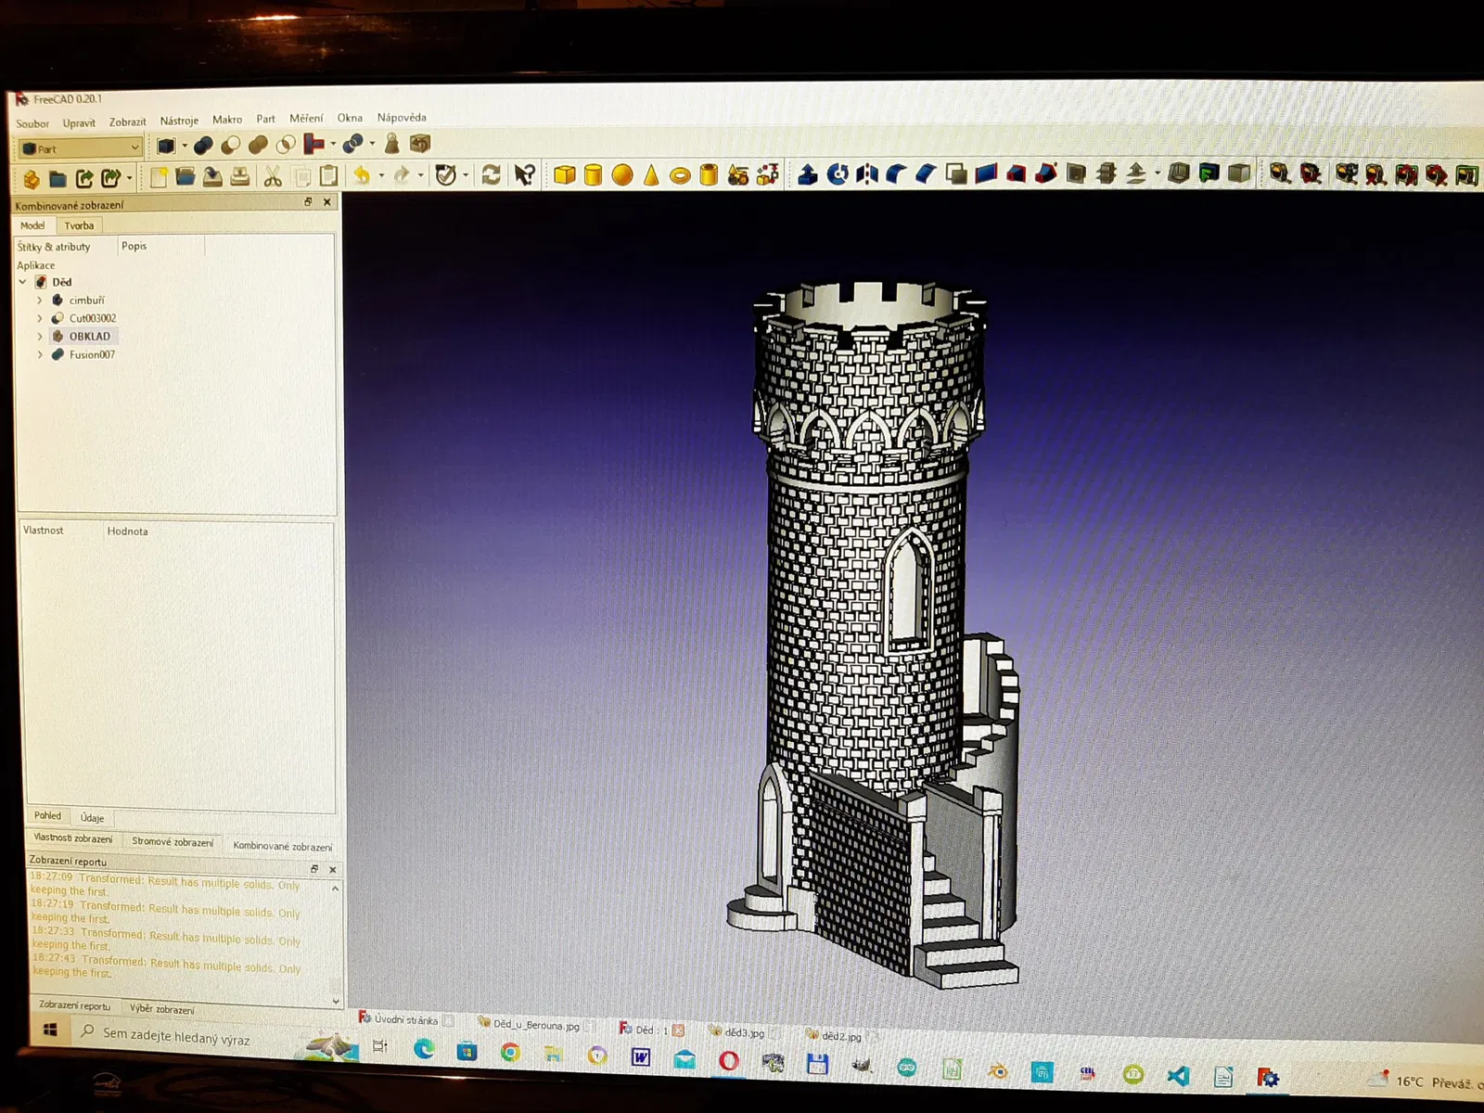Screen dimensions: 1484x1113
Task: Click the Windows search box
Action: (176, 1037)
